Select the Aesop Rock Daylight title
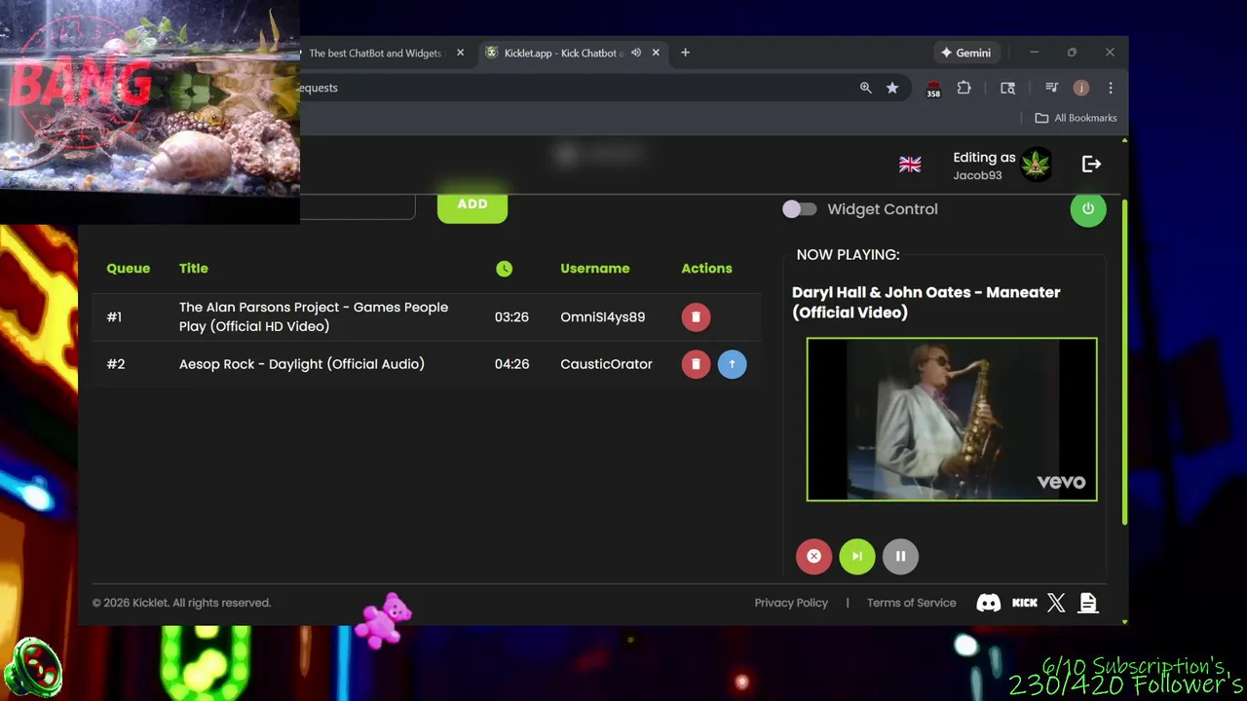 tap(302, 364)
